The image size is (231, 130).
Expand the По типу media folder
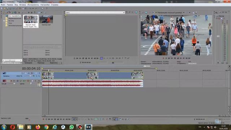(x=4, y=21)
